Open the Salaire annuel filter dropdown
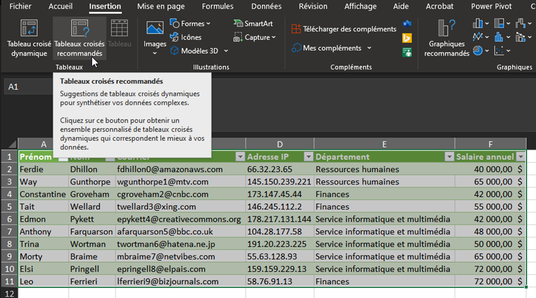This screenshot has height=298, width=536. click(x=520, y=157)
